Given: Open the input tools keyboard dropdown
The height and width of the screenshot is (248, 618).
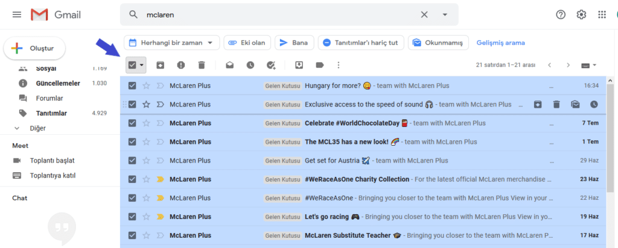Looking at the screenshot, I should [x=589, y=65].
